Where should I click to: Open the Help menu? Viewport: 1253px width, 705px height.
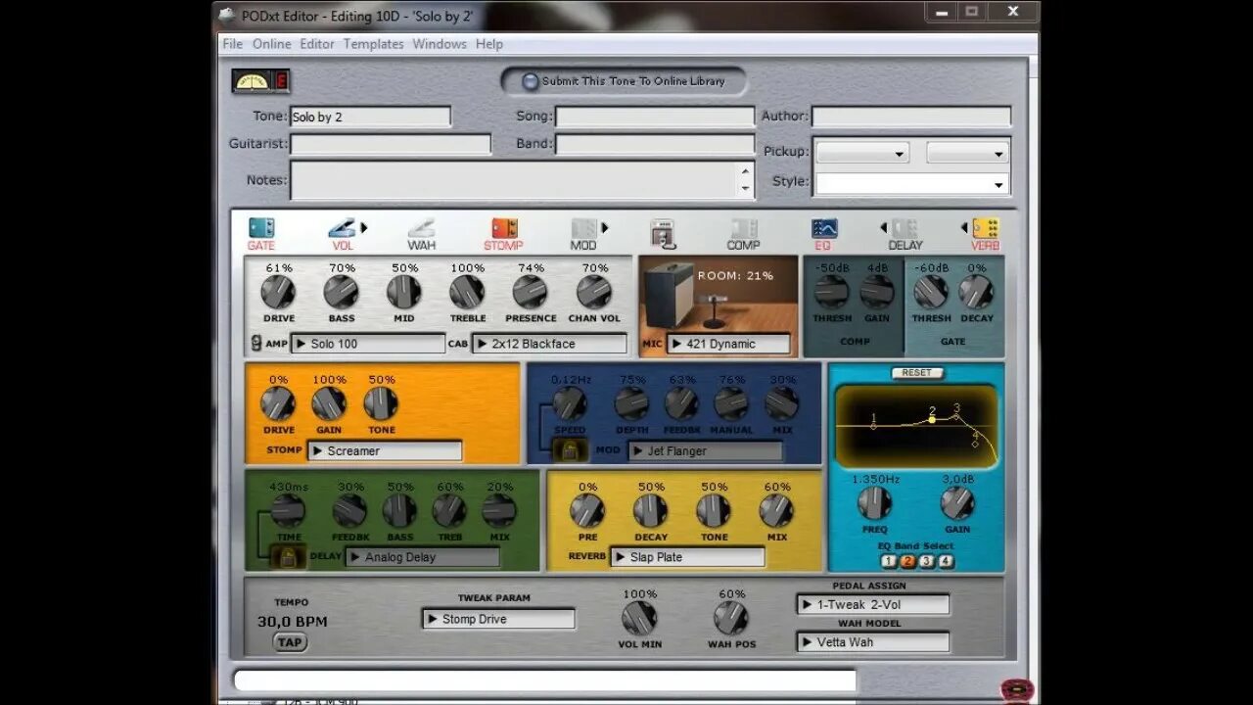pyautogui.click(x=489, y=44)
